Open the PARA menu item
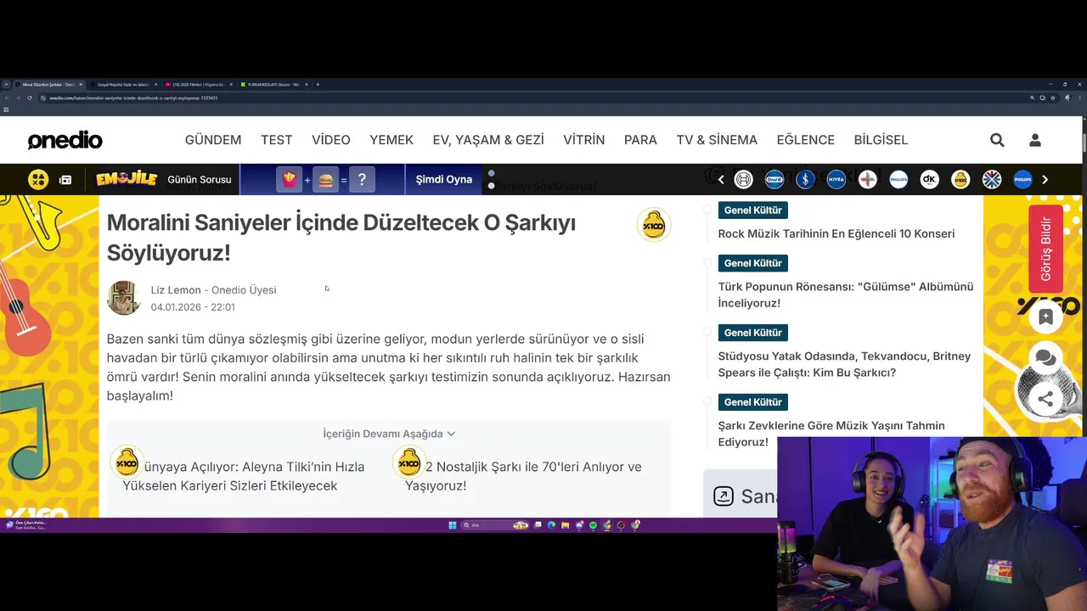 pyautogui.click(x=640, y=140)
